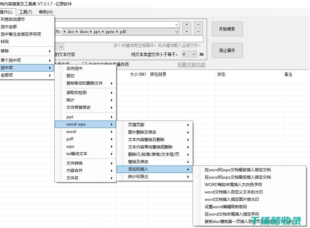
Task: Expand 文件修复修改 submenu
Action: tap(86, 107)
